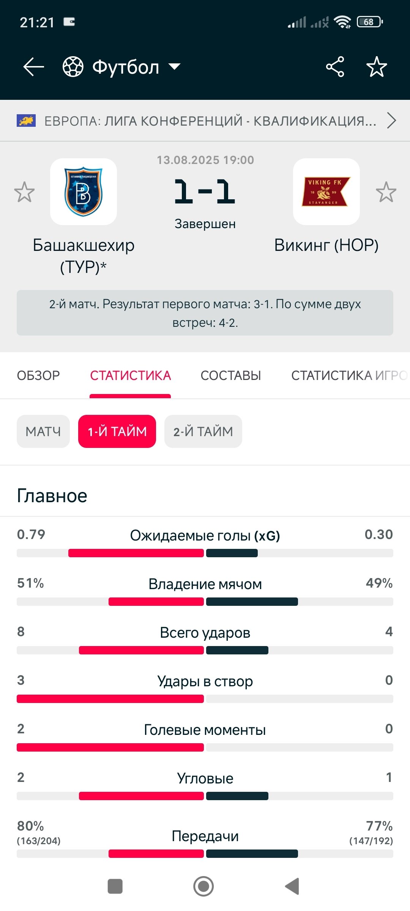Favorite Башакшехир with the left star

[x=24, y=192]
